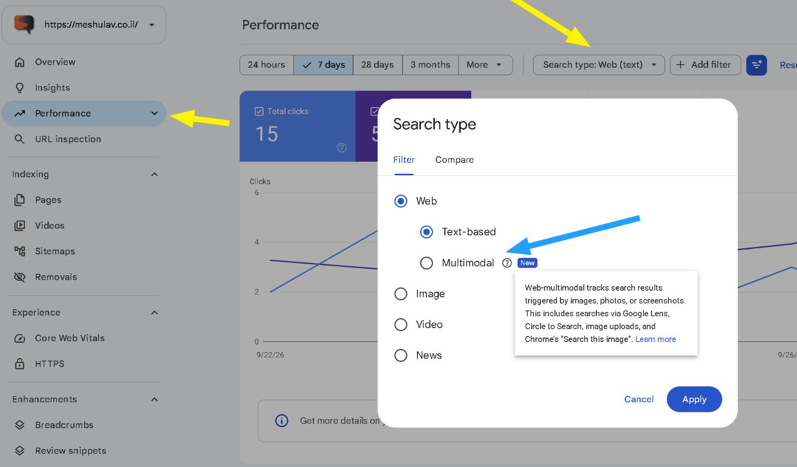Click the Overview home icon
Viewport: 797px width, 467px height.
(x=19, y=62)
